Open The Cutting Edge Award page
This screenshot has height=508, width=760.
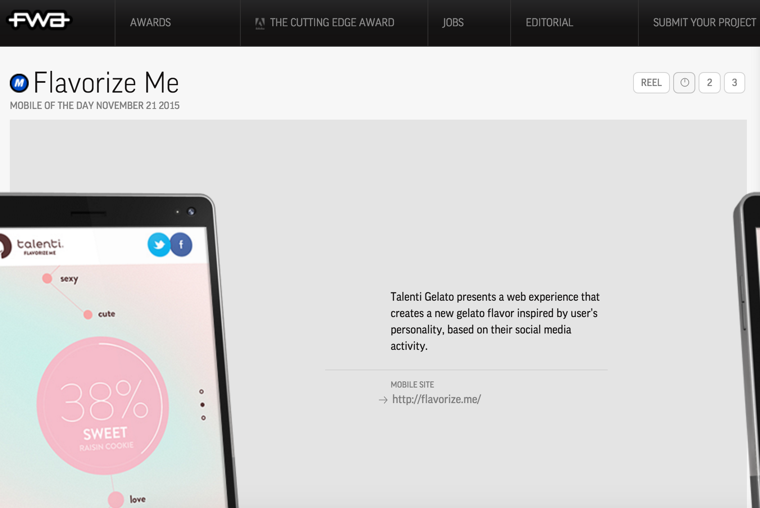[332, 23]
